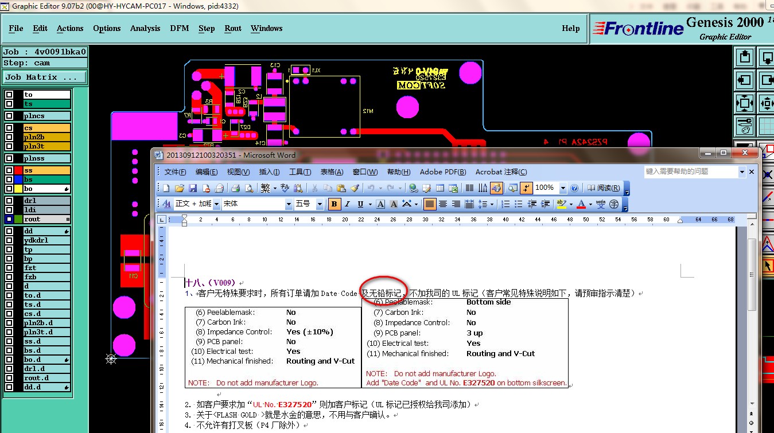The width and height of the screenshot is (774, 433).
Task: Click the Pan Left icon in Genesis
Action: [x=745, y=80]
